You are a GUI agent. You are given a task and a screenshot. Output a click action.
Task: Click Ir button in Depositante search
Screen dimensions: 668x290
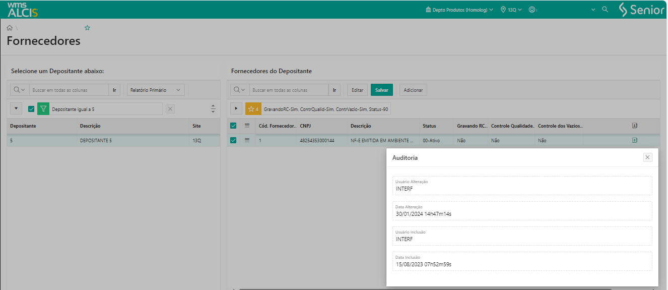[x=114, y=90]
